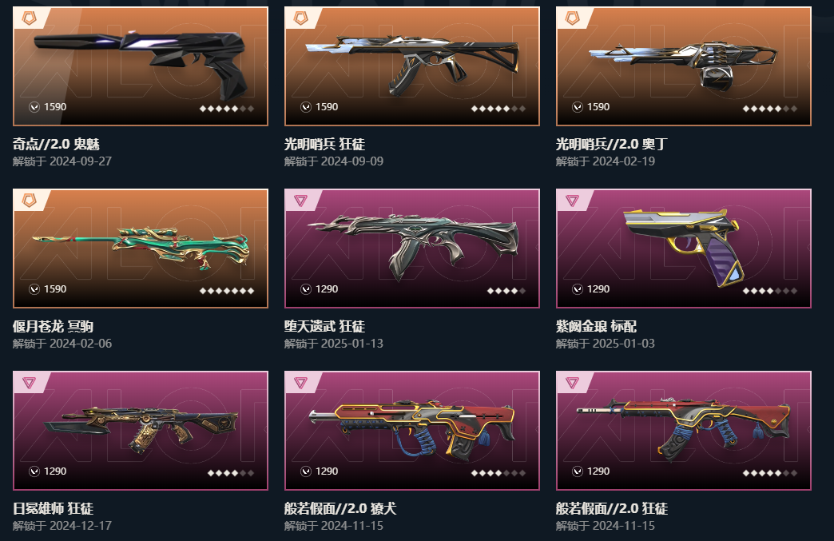The image size is (834, 541).
Task: Click the 1290 price on 般若假面//2.0 狂徒 card
Action: tap(598, 471)
